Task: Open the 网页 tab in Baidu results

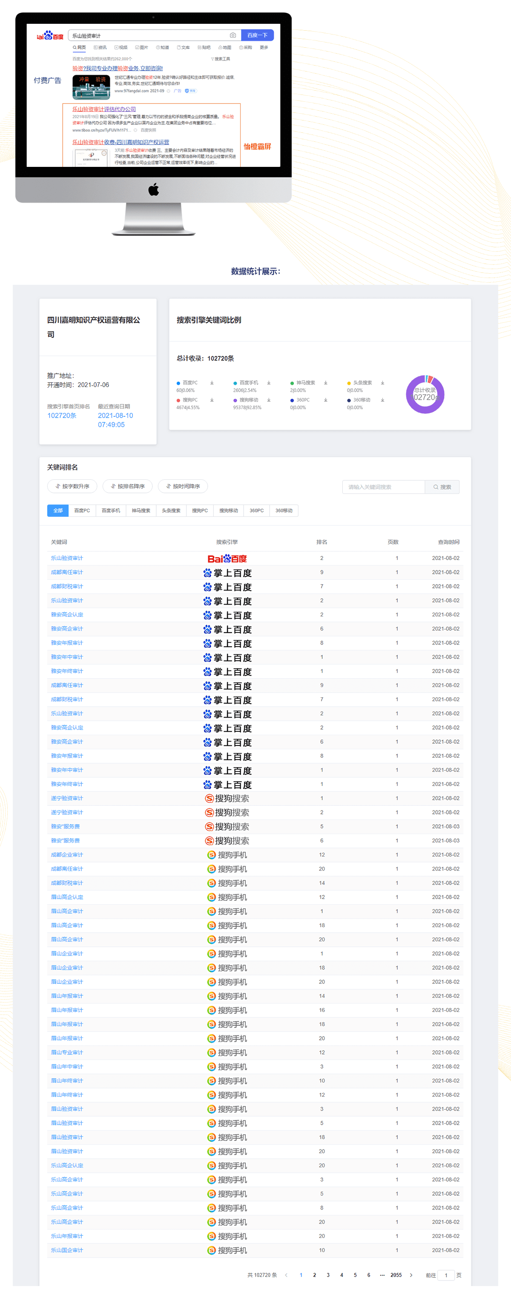Action: click(x=80, y=48)
